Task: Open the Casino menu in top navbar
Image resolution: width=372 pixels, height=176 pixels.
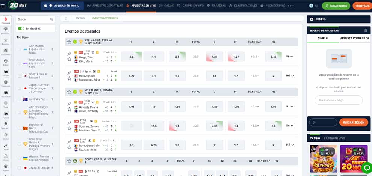Action: tap(166, 6)
